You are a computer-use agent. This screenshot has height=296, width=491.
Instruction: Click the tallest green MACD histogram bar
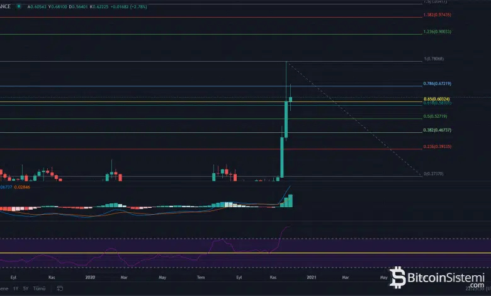coord(291,200)
